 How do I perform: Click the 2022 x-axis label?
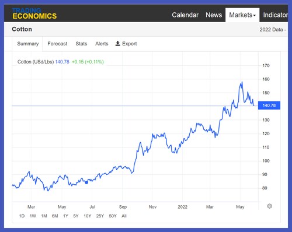click(182, 207)
